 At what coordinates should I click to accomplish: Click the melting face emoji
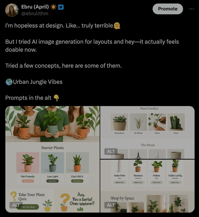pyautogui.click(x=117, y=26)
